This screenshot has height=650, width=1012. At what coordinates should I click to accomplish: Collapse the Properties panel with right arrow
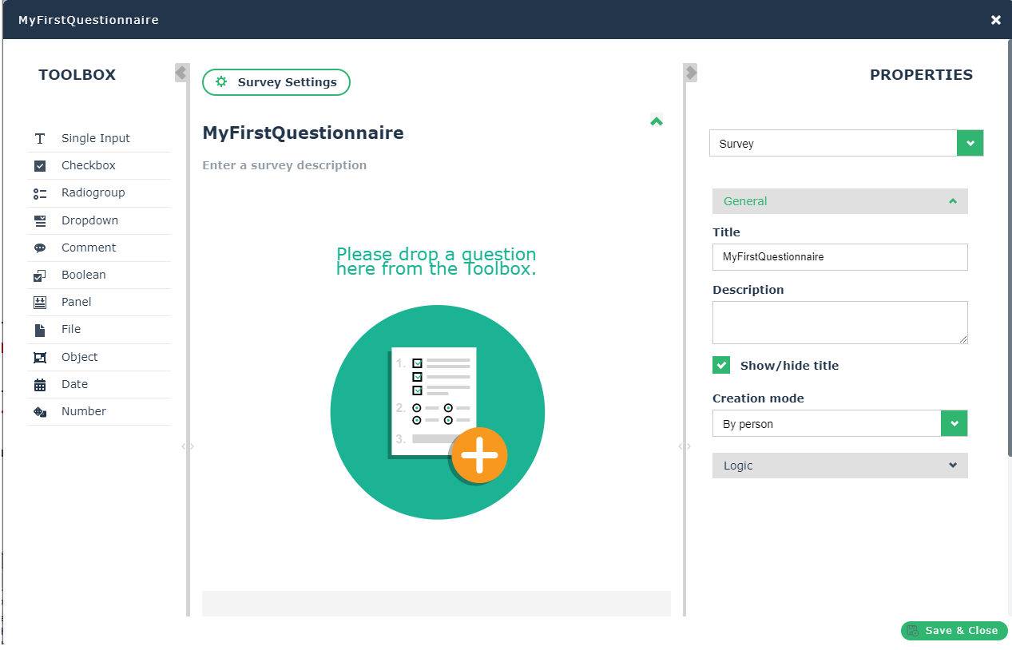point(691,73)
